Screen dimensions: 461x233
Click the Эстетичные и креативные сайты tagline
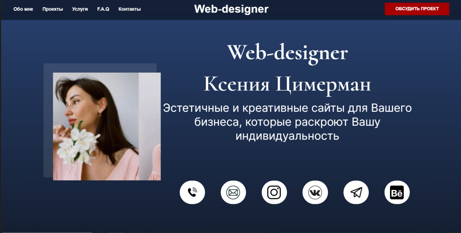(x=287, y=122)
